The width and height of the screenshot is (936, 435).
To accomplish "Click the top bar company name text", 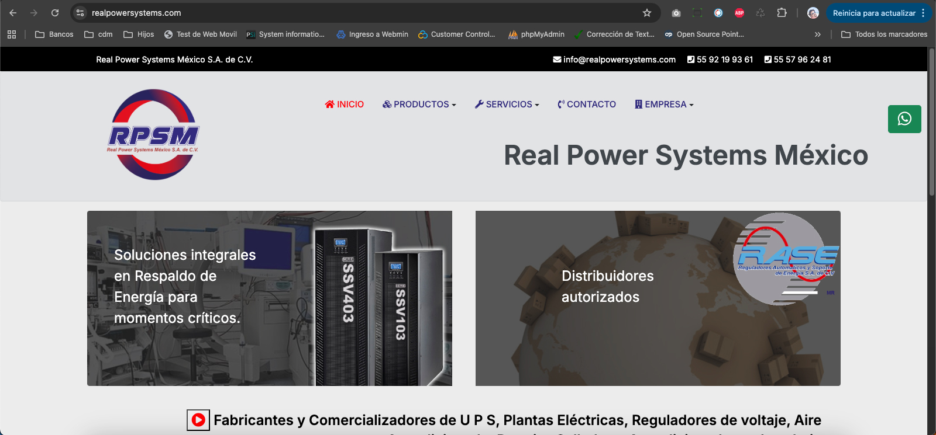I will click(x=174, y=60).
